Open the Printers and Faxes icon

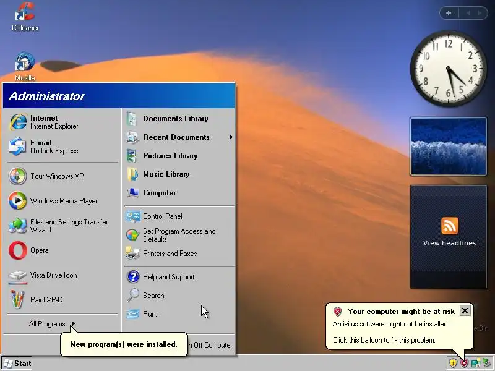tap(132, 254)
